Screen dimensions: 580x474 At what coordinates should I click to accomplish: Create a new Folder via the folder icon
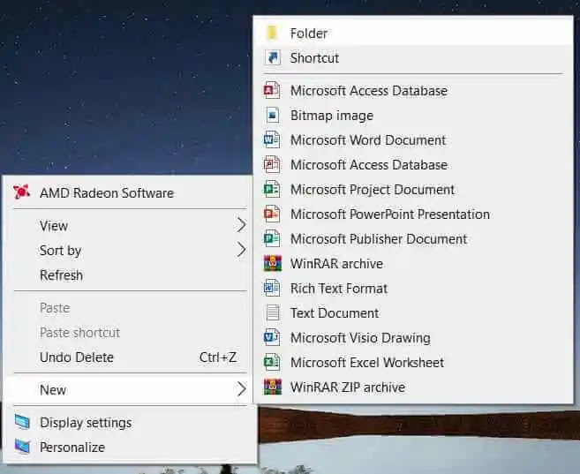[272, 33]
